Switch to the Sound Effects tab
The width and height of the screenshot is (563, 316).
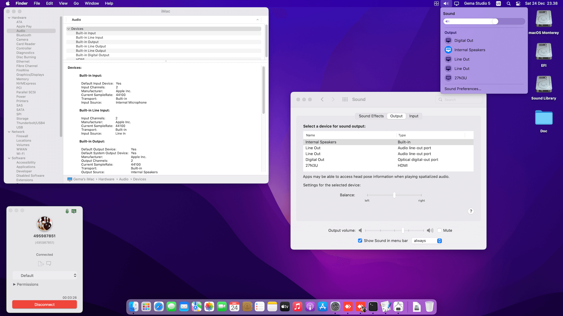click(x=371, y=116)
